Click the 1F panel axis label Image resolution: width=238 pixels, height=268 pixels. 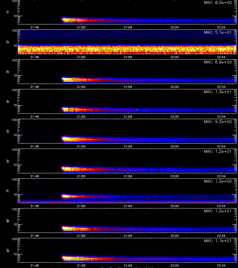(x=7, y=12)
